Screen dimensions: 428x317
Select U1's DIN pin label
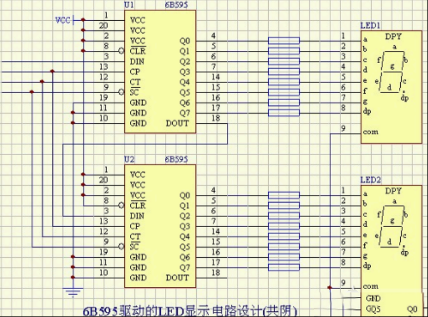pyautogui.click(x=137, y=61)
